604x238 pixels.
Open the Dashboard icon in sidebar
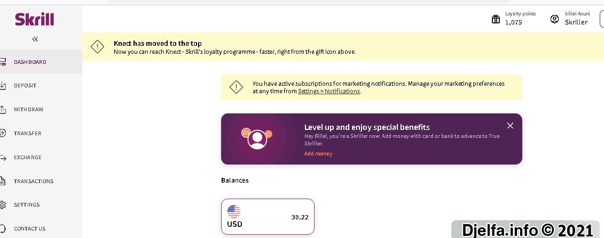click(3, 62)
